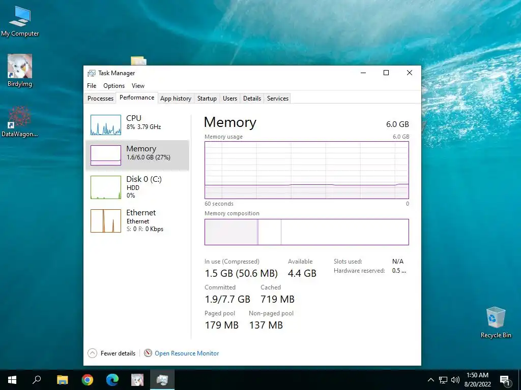Open the File menu

(92, 85)
